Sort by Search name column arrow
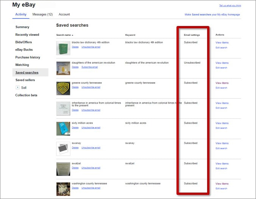 pos(72,35)
